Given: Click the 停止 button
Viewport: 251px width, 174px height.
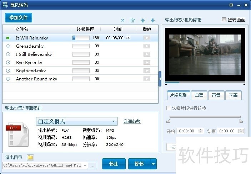Looking at the screenshot, I should 114,164.
